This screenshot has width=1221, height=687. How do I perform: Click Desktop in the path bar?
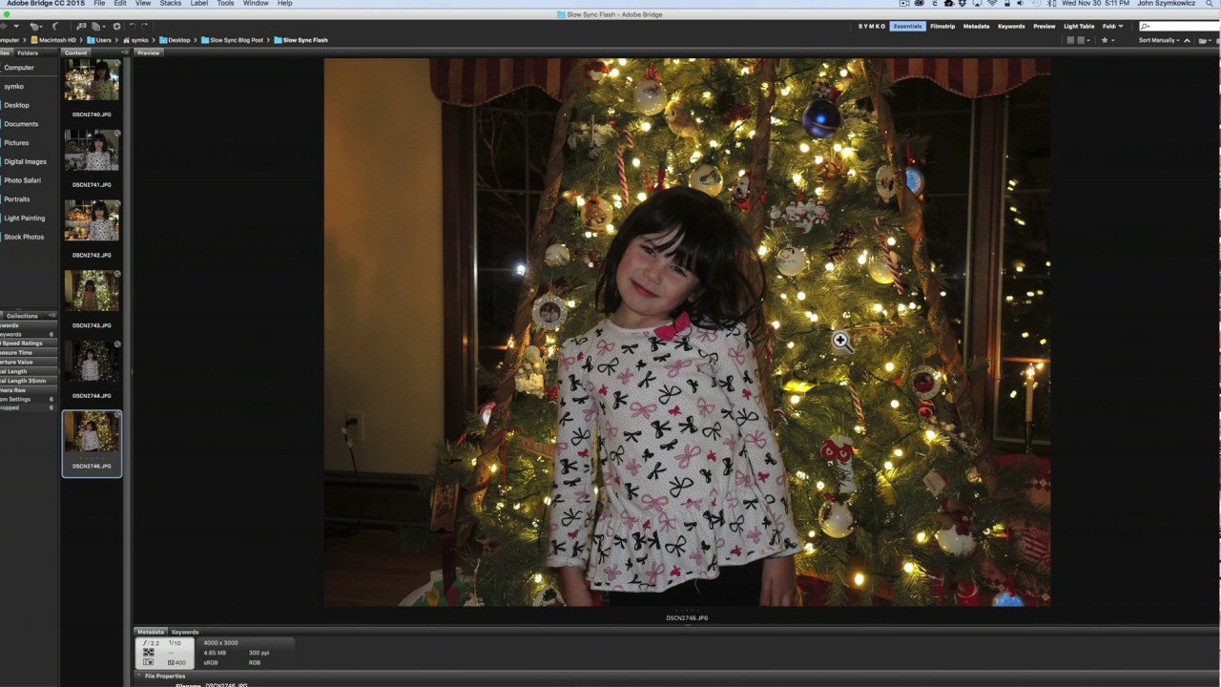point(176,40)
